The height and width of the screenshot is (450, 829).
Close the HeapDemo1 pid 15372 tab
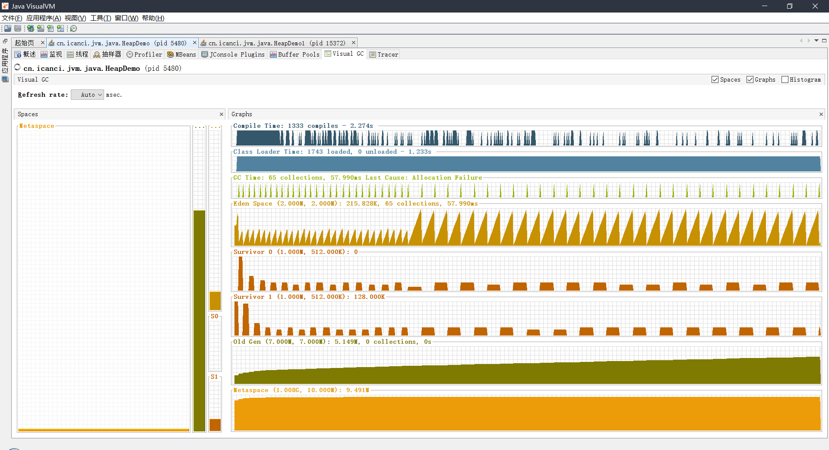click(x=354, y=43)
